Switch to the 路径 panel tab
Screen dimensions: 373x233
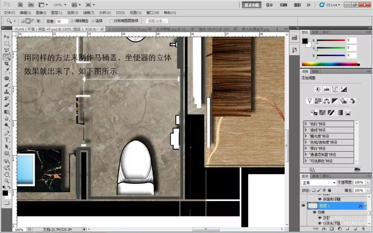pos(326,176)
